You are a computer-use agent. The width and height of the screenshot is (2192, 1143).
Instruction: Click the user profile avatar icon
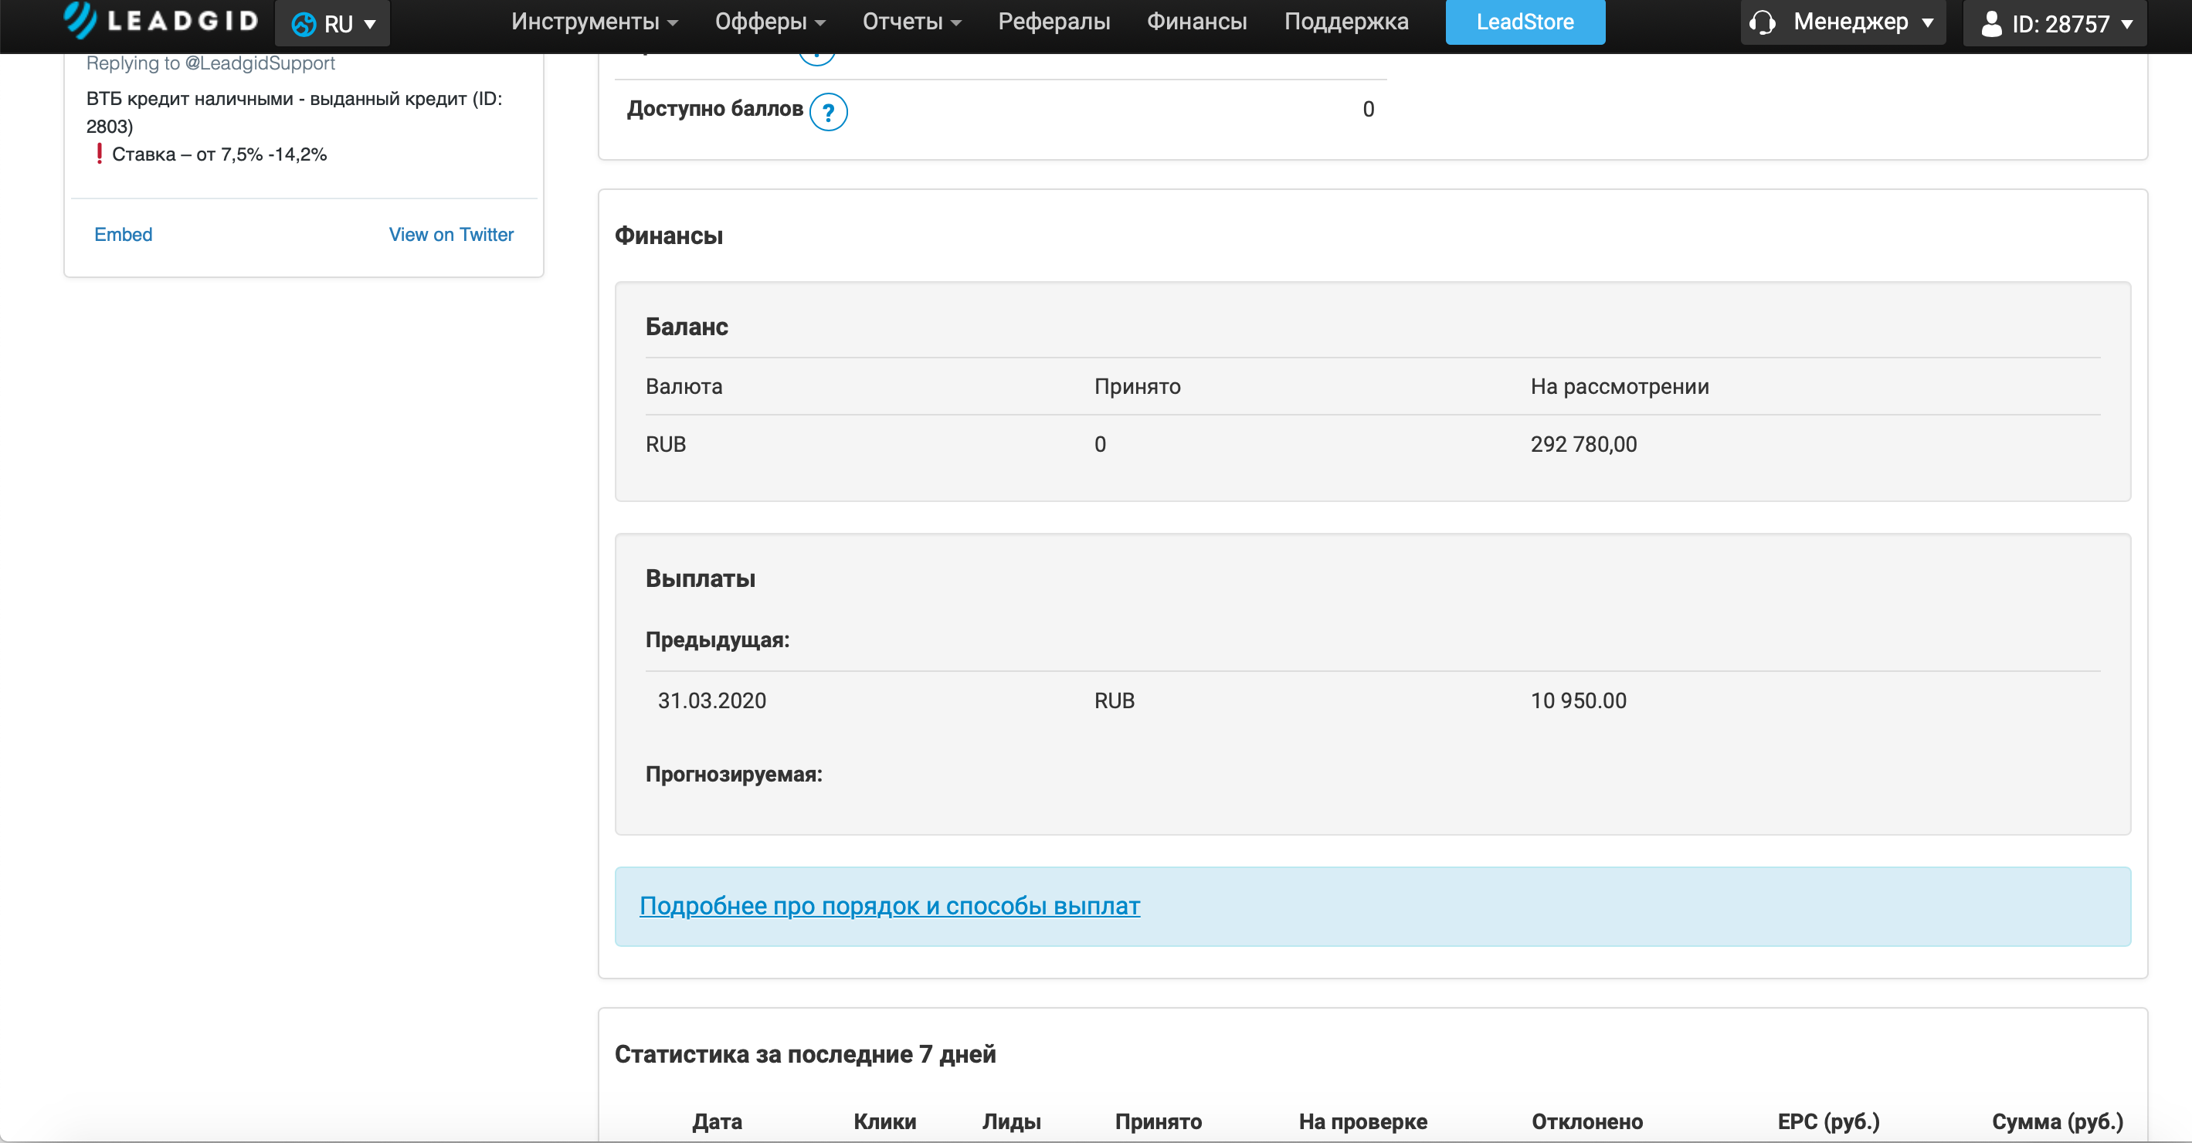[1990, 23]
